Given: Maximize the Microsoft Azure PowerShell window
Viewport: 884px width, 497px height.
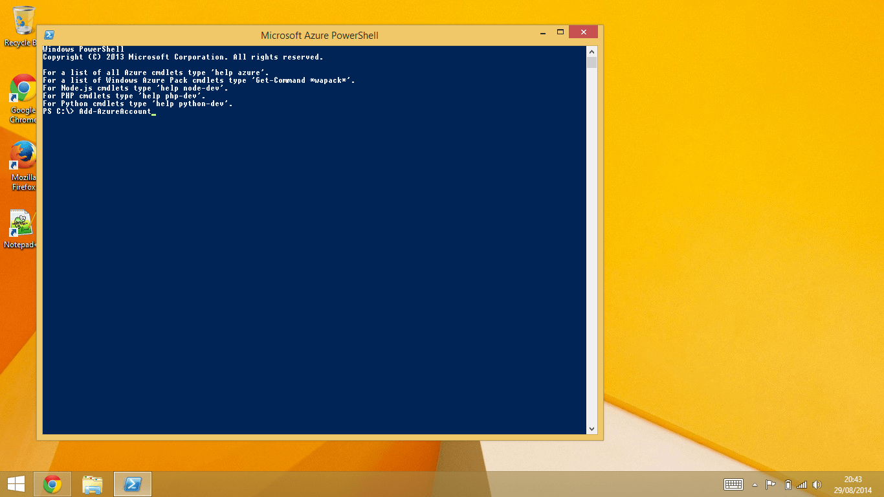Looking at the screenshot, I should [560, 32].
